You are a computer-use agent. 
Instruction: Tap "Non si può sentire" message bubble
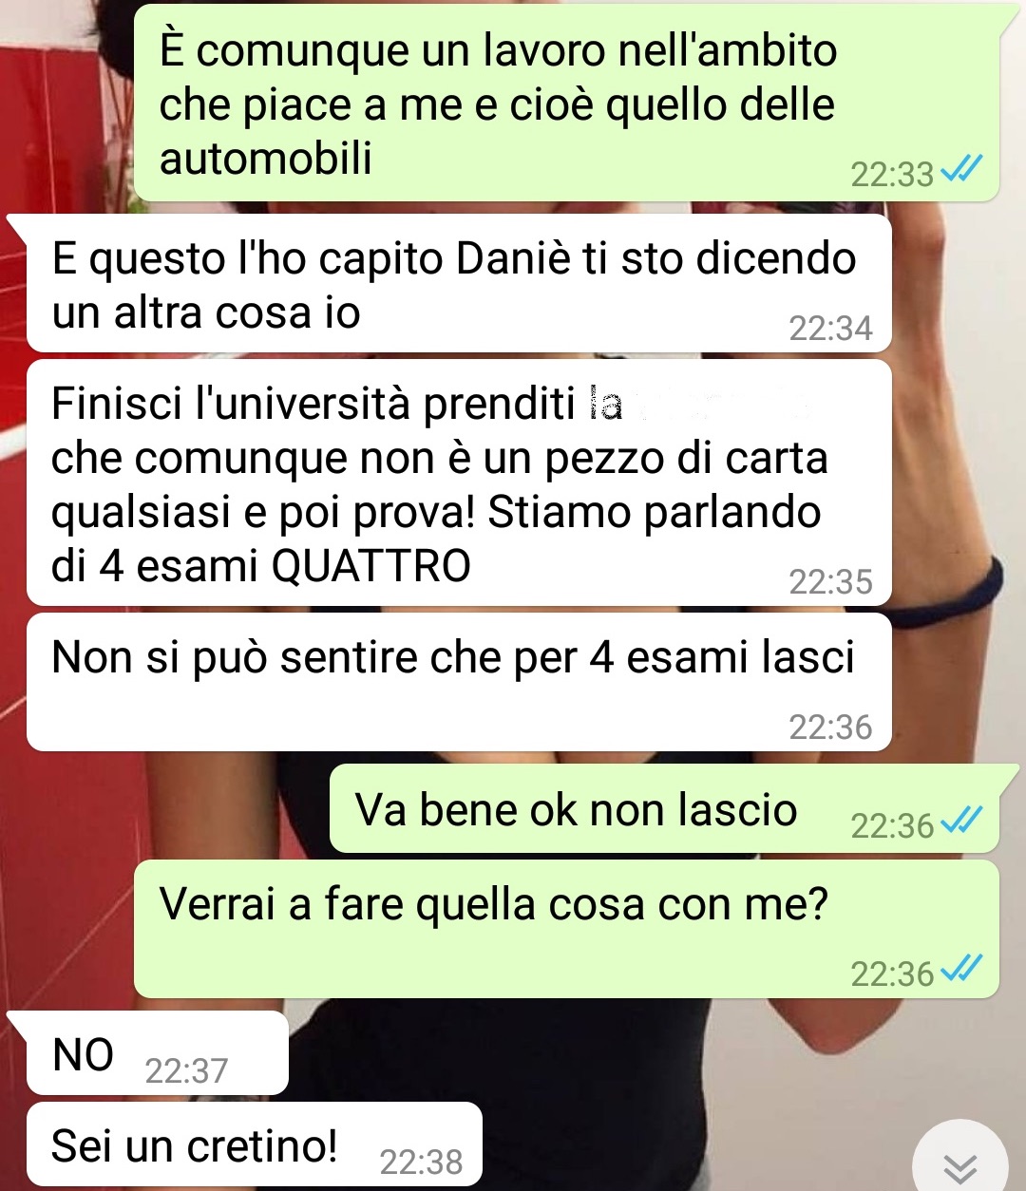pyautogui.click(x=459, y=682)
